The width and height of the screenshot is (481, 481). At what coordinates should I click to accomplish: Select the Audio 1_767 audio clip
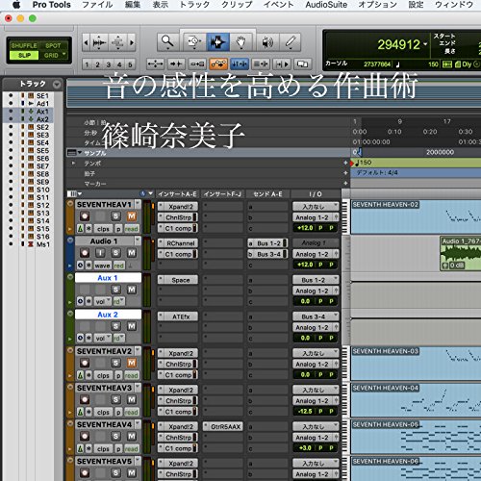[x=461, y=254]
